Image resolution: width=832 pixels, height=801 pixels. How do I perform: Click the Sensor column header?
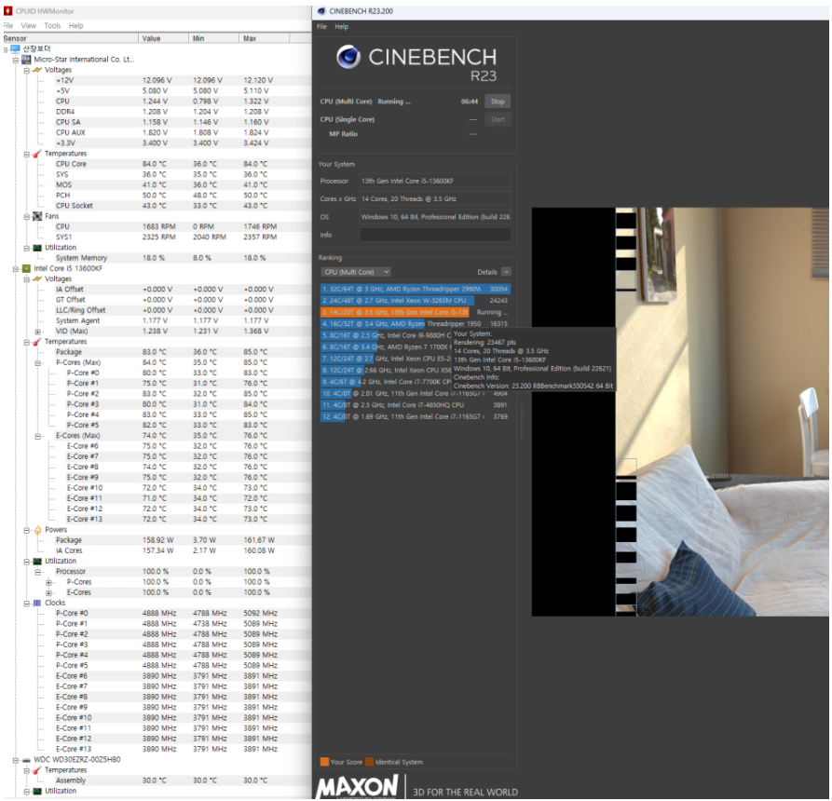[70, 38]
